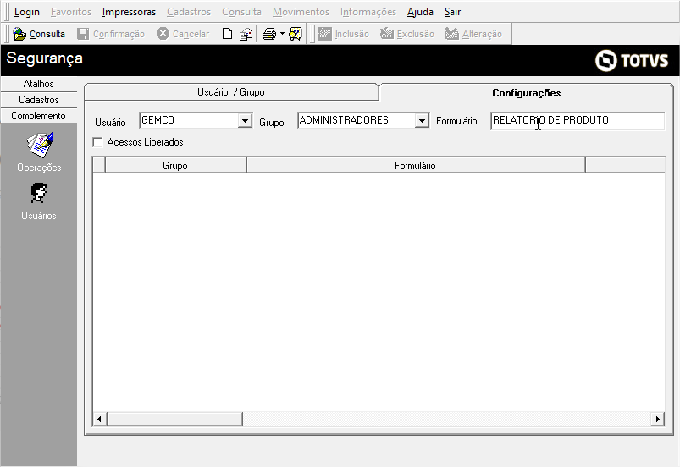Click the horizontal scrollbar left arrow
This screenshot has width=680, height=467.
pyautogui.click(x=100, y=419)
